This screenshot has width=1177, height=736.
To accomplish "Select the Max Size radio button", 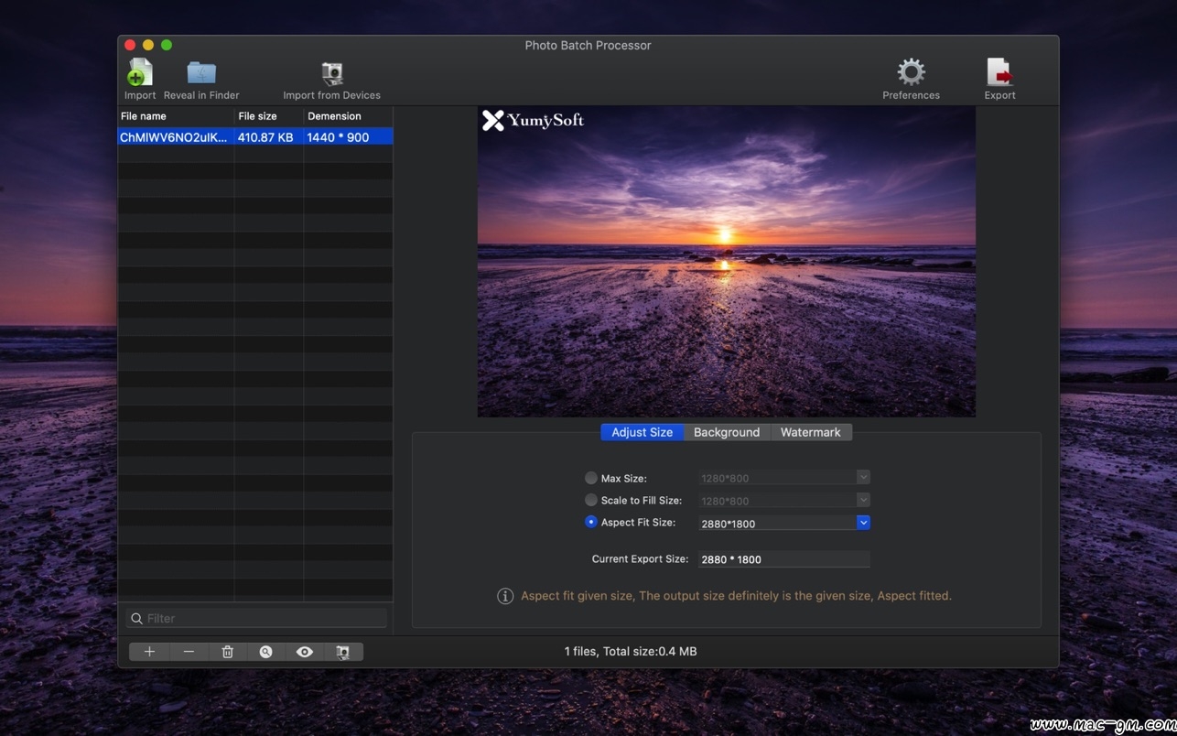I will click(x=591, y=478).
